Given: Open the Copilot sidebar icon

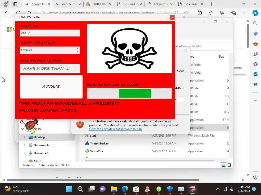Looking at the screenshot, I should point(255,13).
